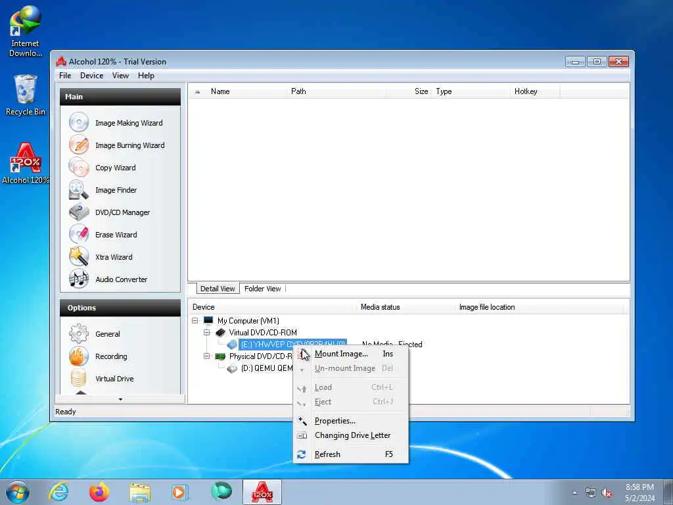Image resolution: width=673 pixels, height=505 pixels.
Task: Open Firefox from the taskbar
Action: [x=99, y=492]
